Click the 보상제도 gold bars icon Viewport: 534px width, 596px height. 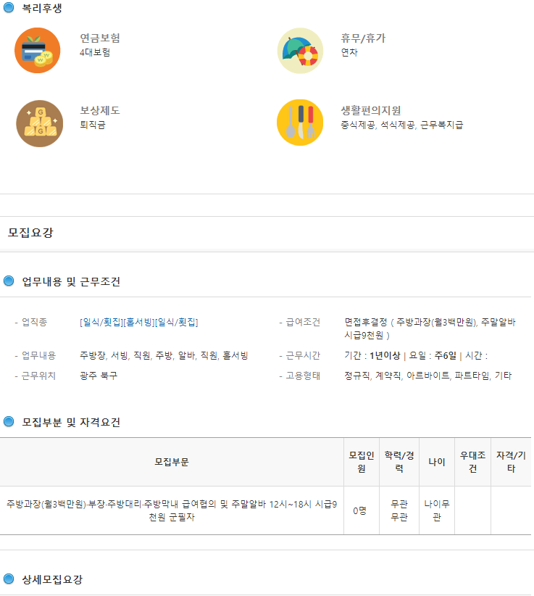[40, 123]
